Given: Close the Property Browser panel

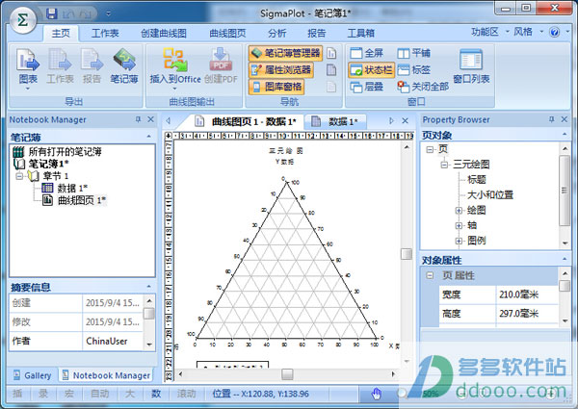Looking at the screenshot, I should 564,119.
